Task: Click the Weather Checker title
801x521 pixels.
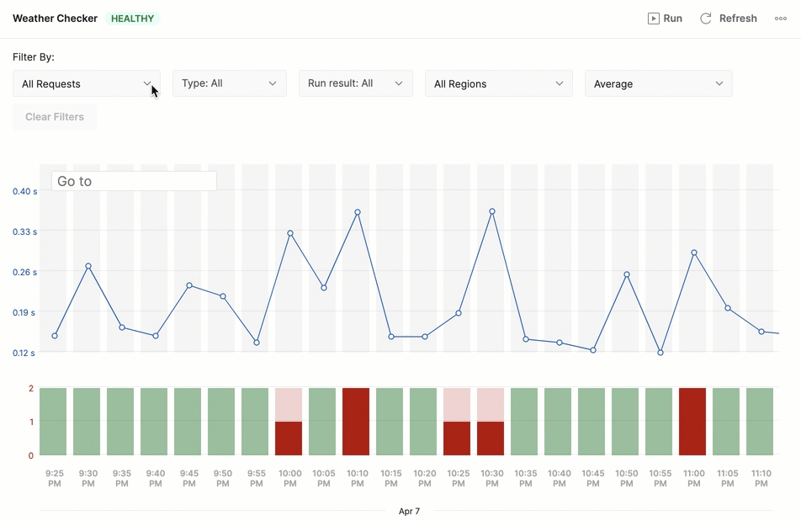Action: pyautogui.click(x=55, y=18)
